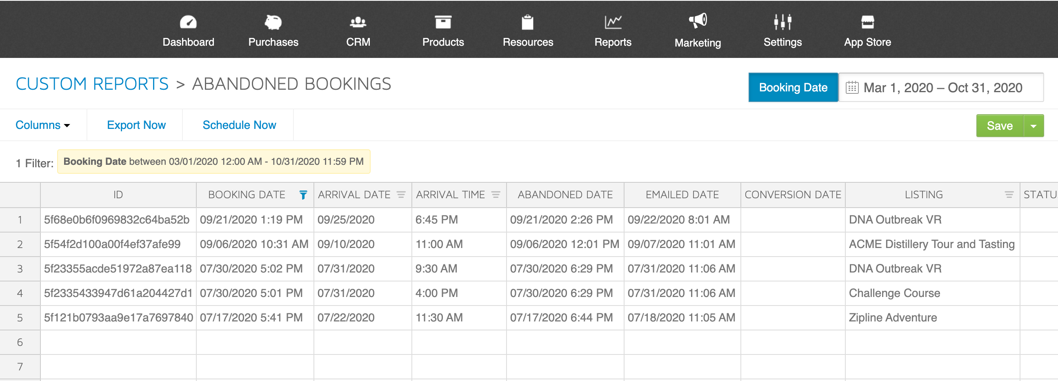Open the Mar 1 – Oct 31, 2020 date range picker
Viewport: 1058px width, 381px height.
coord(940,87)
